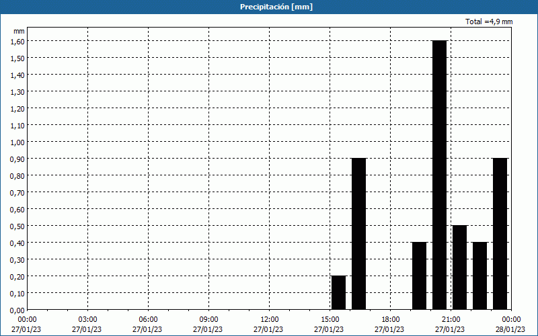
Task: Click the 0,50 y-axis label
Action: point(17,226)
